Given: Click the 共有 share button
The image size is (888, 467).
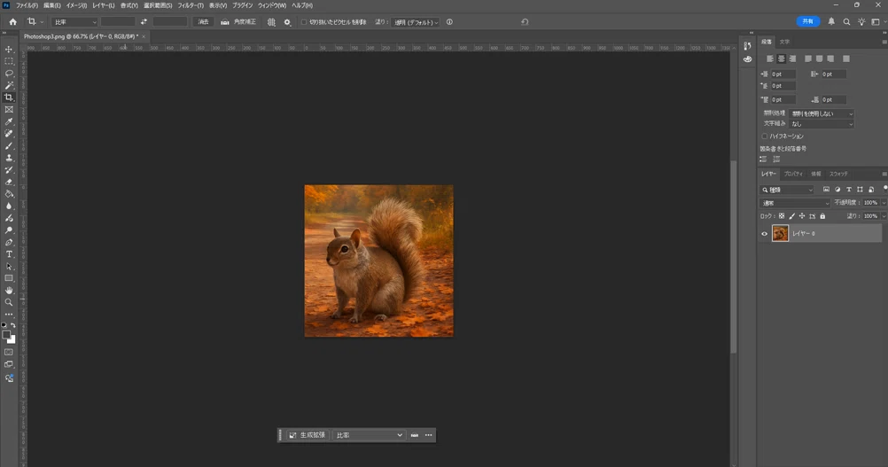Looking at the screenshot, I should 808,21.
